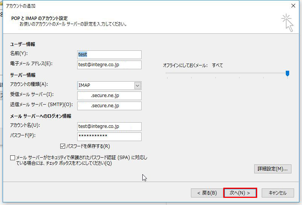Click the オフラインにしておくメール label

[x=185, y=65]
